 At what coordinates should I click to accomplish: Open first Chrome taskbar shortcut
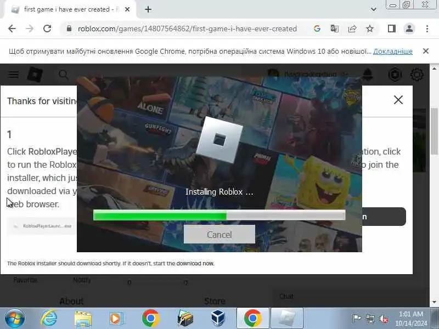pos(150,319)
